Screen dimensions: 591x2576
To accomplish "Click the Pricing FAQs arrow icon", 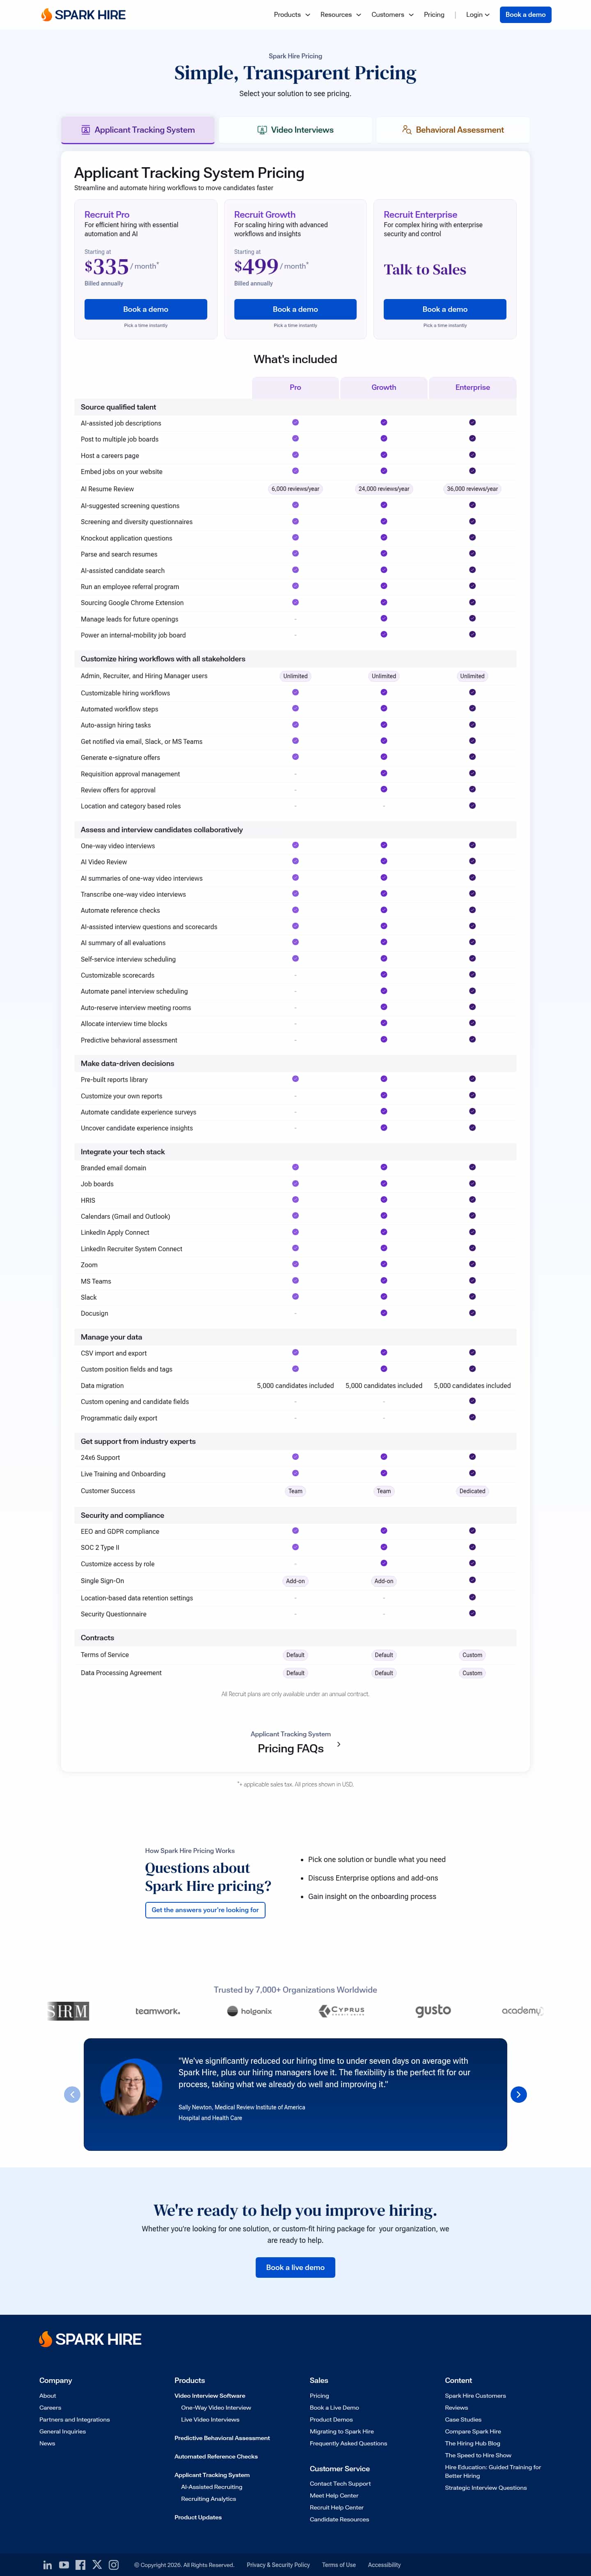I will pyautogui.click(x=339, y=1744).
